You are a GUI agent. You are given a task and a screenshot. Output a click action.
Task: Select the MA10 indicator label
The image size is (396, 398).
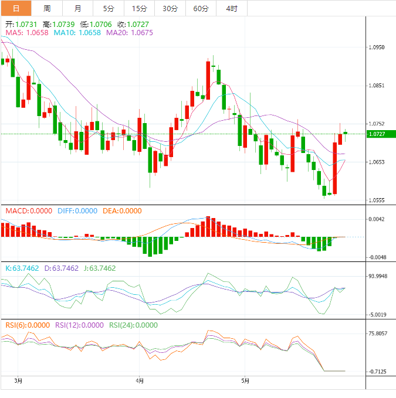77,33
